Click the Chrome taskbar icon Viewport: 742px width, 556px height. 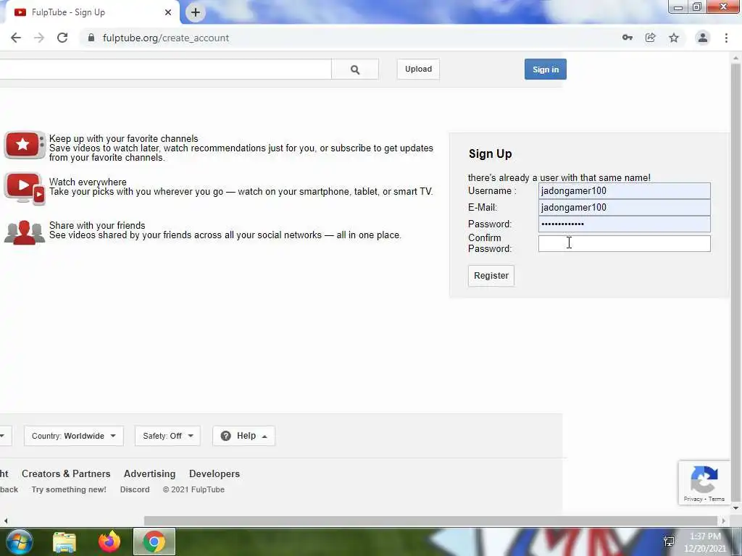pos(154,542)
